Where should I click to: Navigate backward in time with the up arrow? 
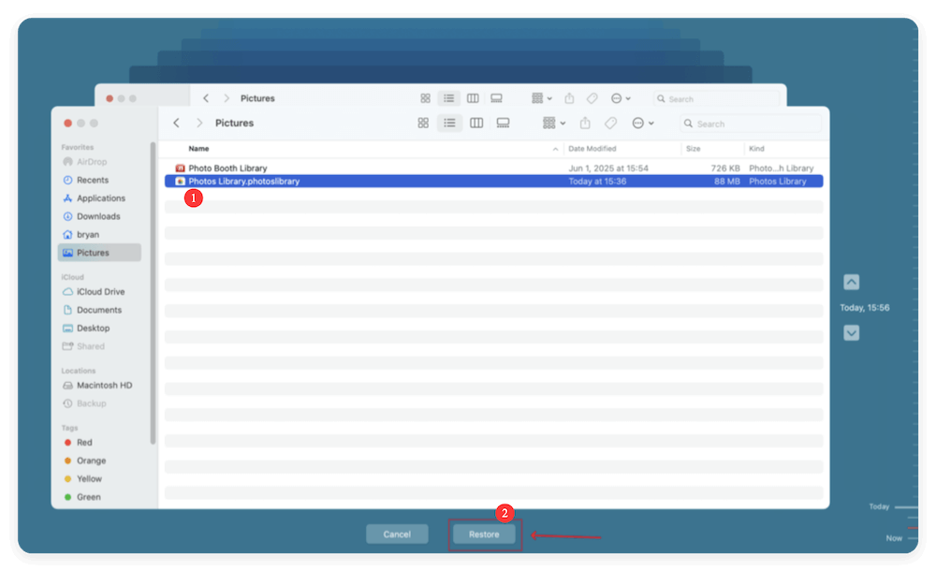tap(851, 281)
